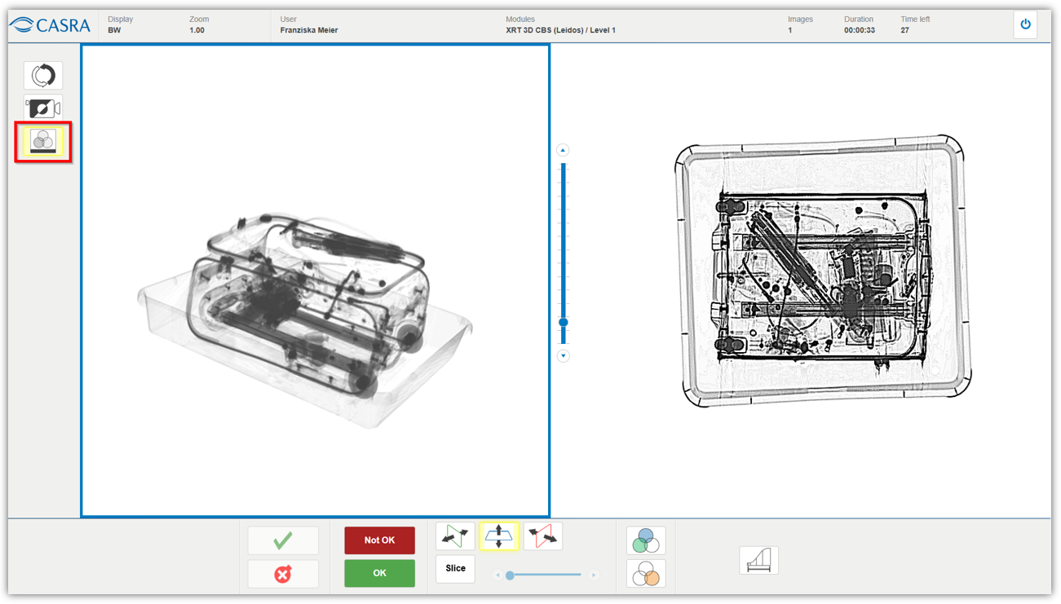Click the rotate/reset view icon
The height and width of the screenshot is (604, 1061).
click(x=43, y=75)
